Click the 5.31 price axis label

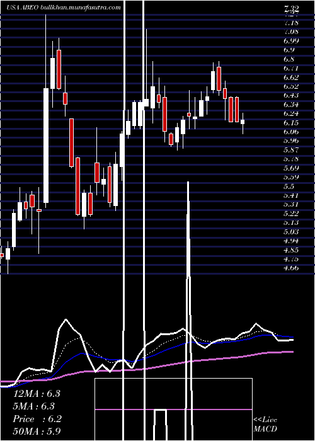[291, 204]
